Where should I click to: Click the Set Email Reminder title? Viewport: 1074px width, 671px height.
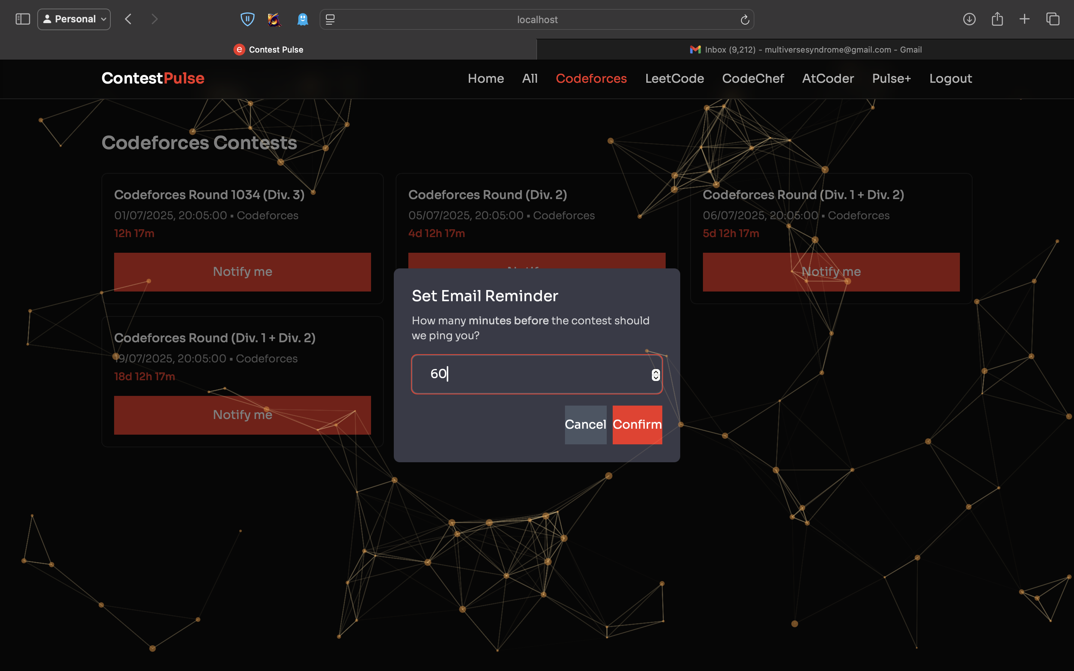485,296
